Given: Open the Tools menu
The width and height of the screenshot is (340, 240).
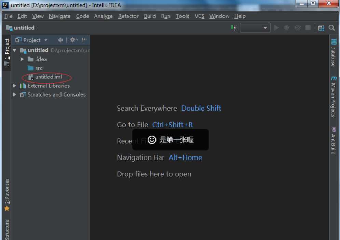Looking at the screenshot, I should click(182, 16).
